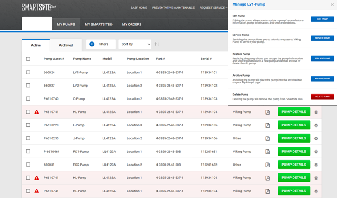Click asset number 680031

49,165
